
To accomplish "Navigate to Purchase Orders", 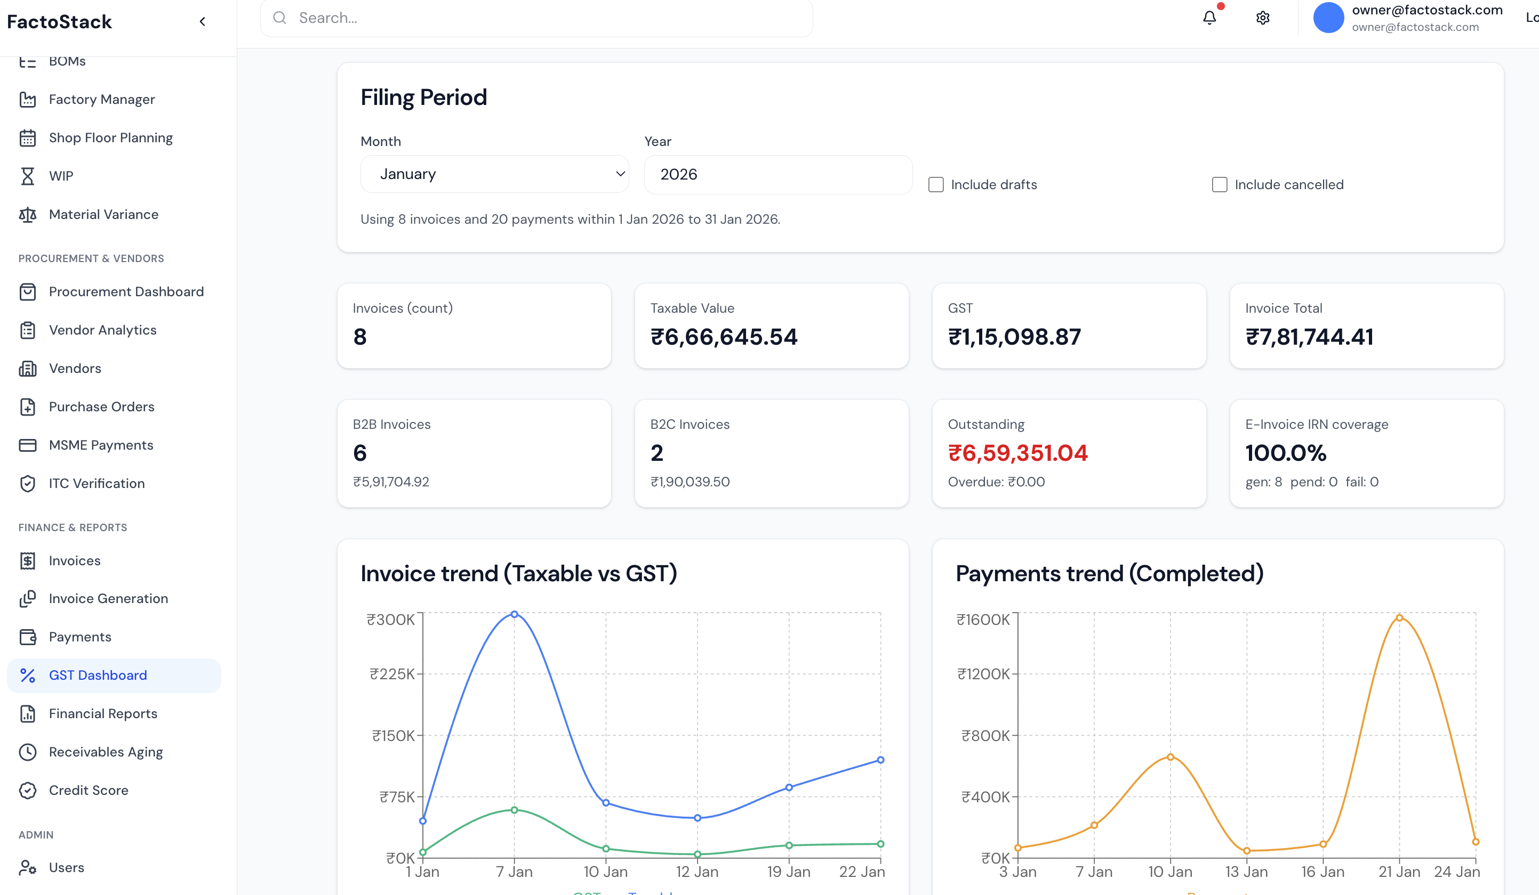I will (x=101, y=406).
